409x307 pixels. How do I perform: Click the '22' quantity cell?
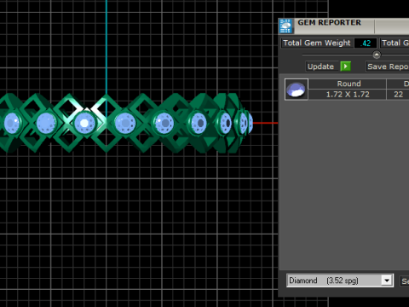coord(398,95)
